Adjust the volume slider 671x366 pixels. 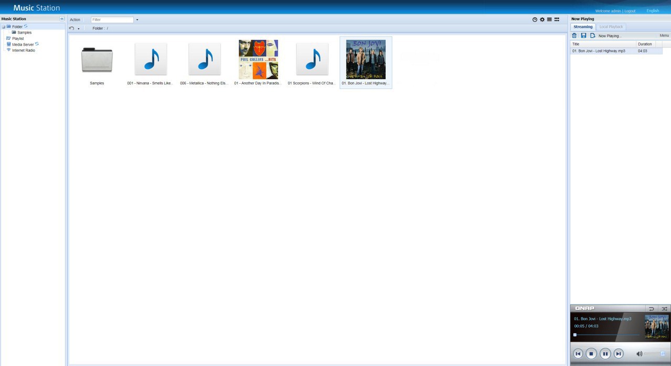pos(656,354)
